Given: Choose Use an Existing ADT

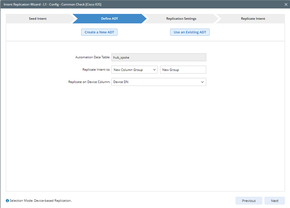Looking at the screenshot, I should pos(190,32).
